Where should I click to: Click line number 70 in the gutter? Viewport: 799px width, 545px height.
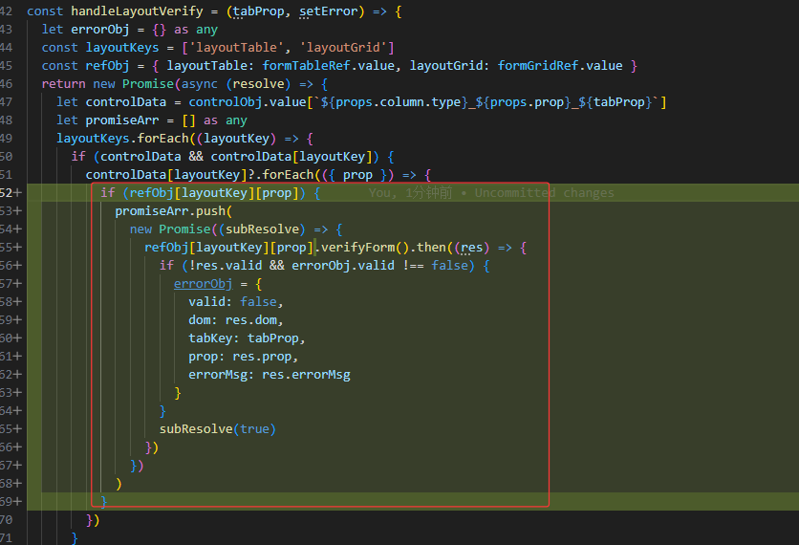pyautogui.click(x=7, y=519)
